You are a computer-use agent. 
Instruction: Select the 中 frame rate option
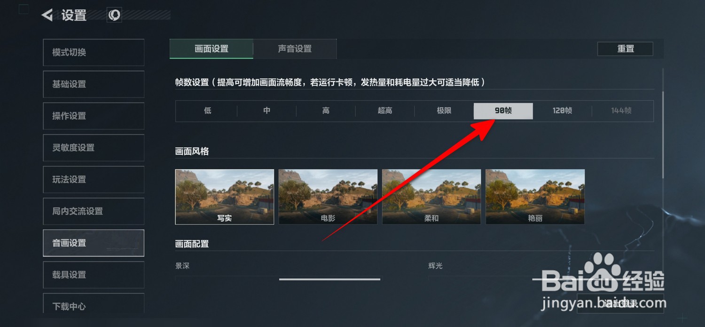coord(266,111)
